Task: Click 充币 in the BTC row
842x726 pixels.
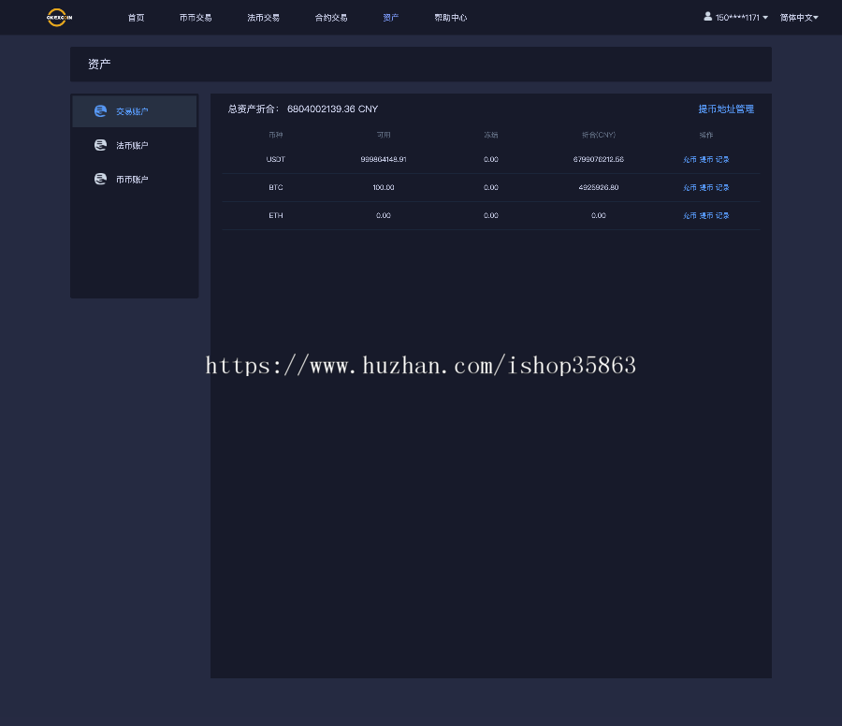Action: click(x=690, y=188)
